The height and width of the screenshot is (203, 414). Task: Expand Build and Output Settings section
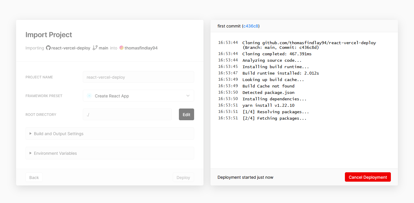[x=110, y=134]
